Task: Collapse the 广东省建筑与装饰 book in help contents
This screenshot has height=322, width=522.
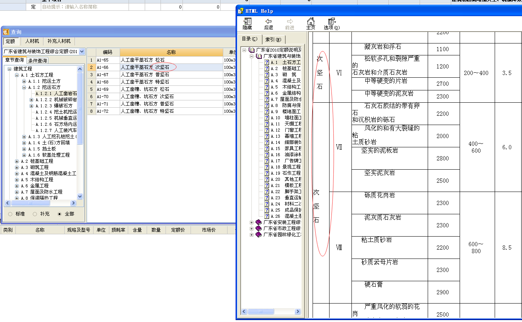Action: click(x=252, y=56)
